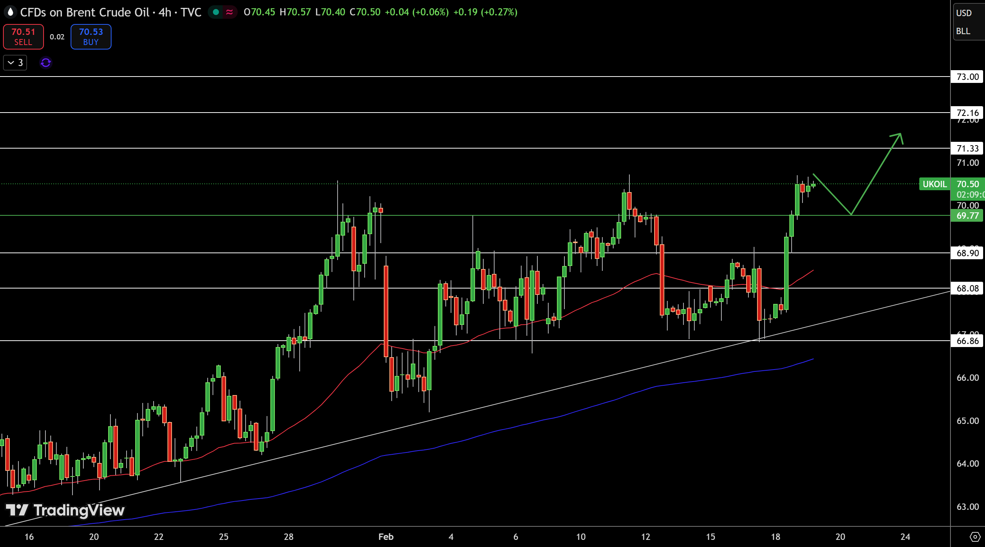This screenshot has width=985, height=547.
Task: Select the 66.86 horizontal line price label
Action: [x=967, y=341]
